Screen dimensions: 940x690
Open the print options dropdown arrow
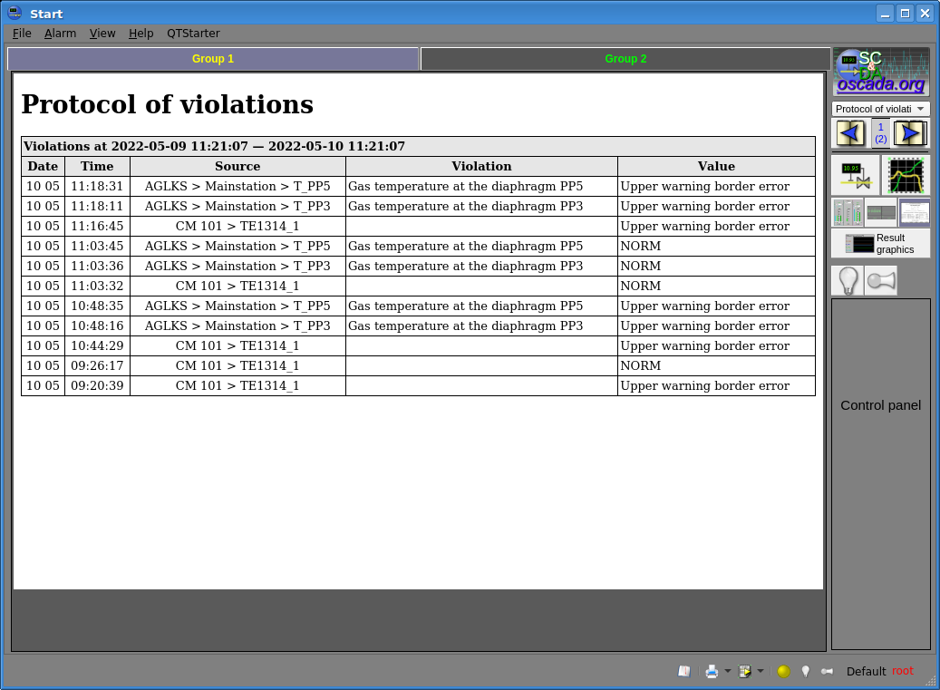coord(727,671)
